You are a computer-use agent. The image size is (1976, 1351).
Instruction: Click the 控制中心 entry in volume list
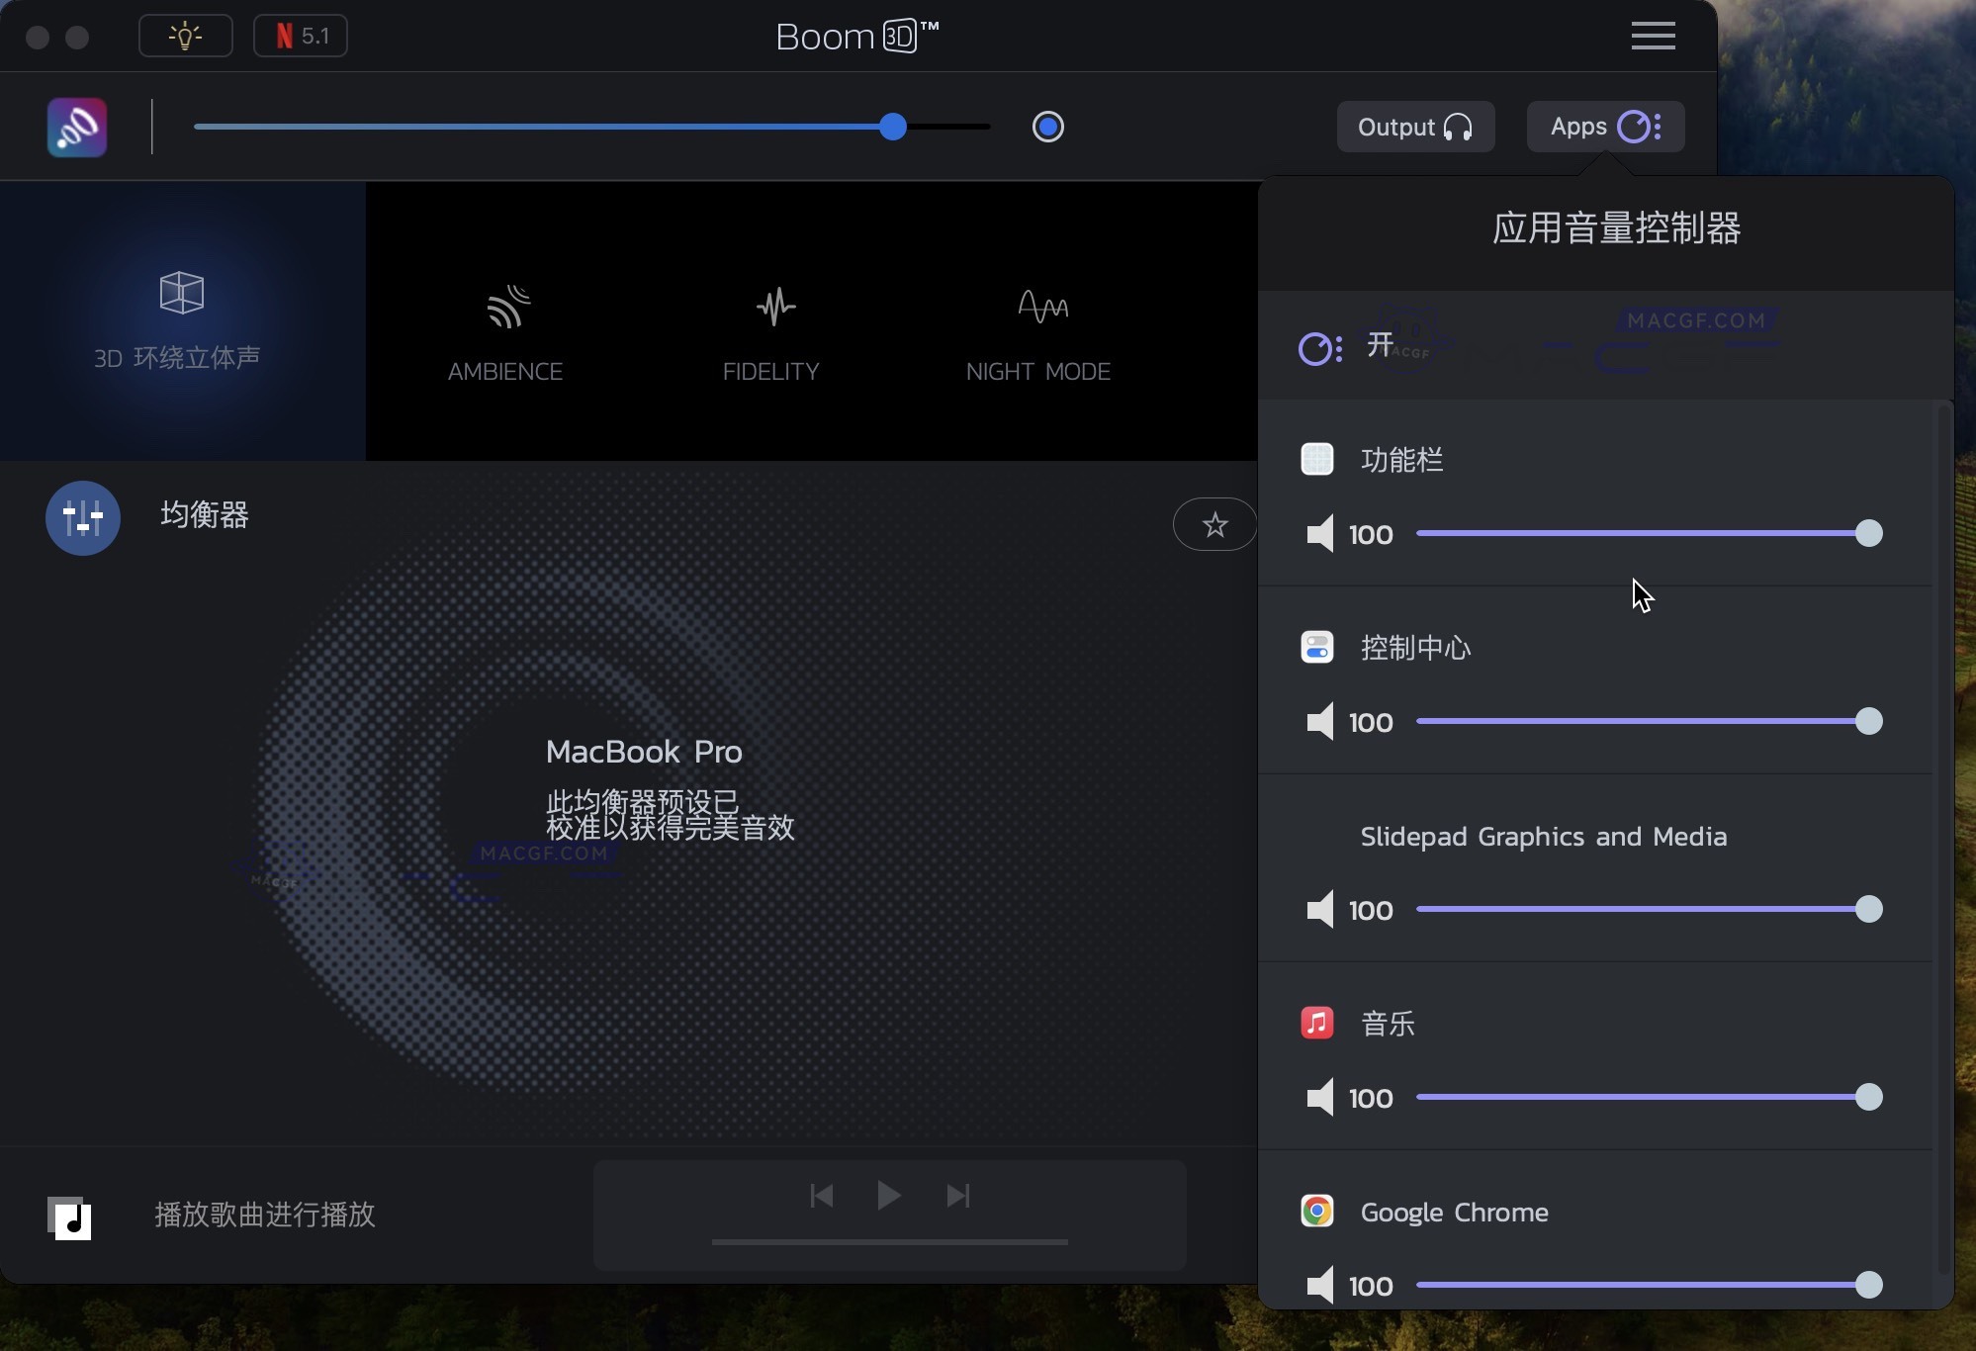click(1415, 649)
